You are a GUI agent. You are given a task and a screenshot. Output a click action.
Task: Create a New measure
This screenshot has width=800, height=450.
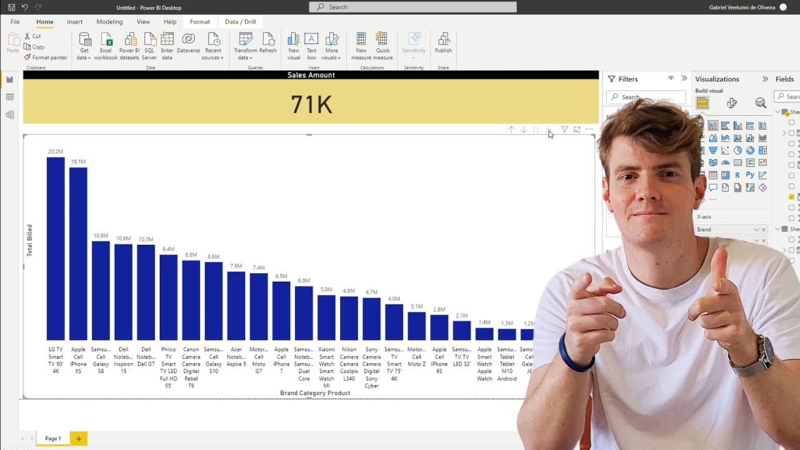(361, 46)
